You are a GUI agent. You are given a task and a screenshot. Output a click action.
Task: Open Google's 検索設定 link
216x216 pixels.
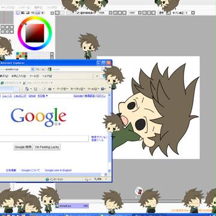click(x=89, y=96)
